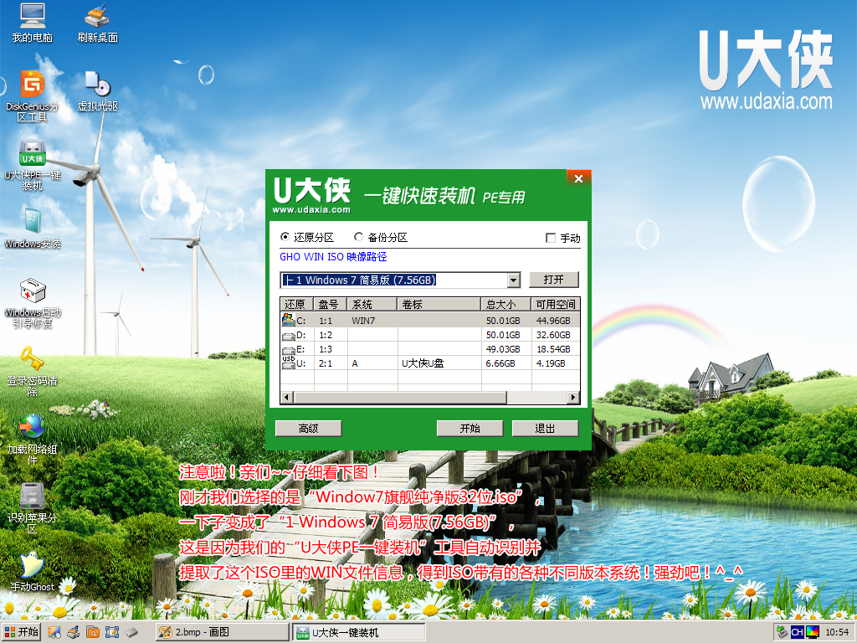Click the 开始 button in the installer dialog
The image size is (857, 643).
(x=470, y=428)
